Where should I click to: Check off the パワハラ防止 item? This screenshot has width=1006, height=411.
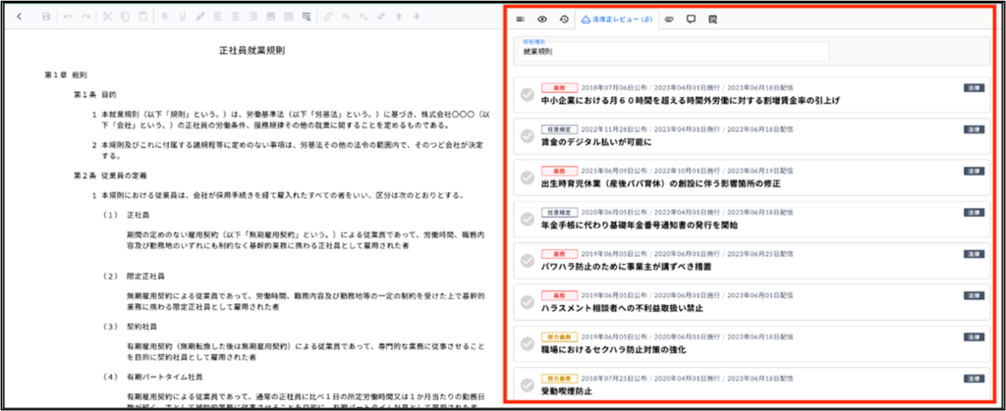coord(528,261)
